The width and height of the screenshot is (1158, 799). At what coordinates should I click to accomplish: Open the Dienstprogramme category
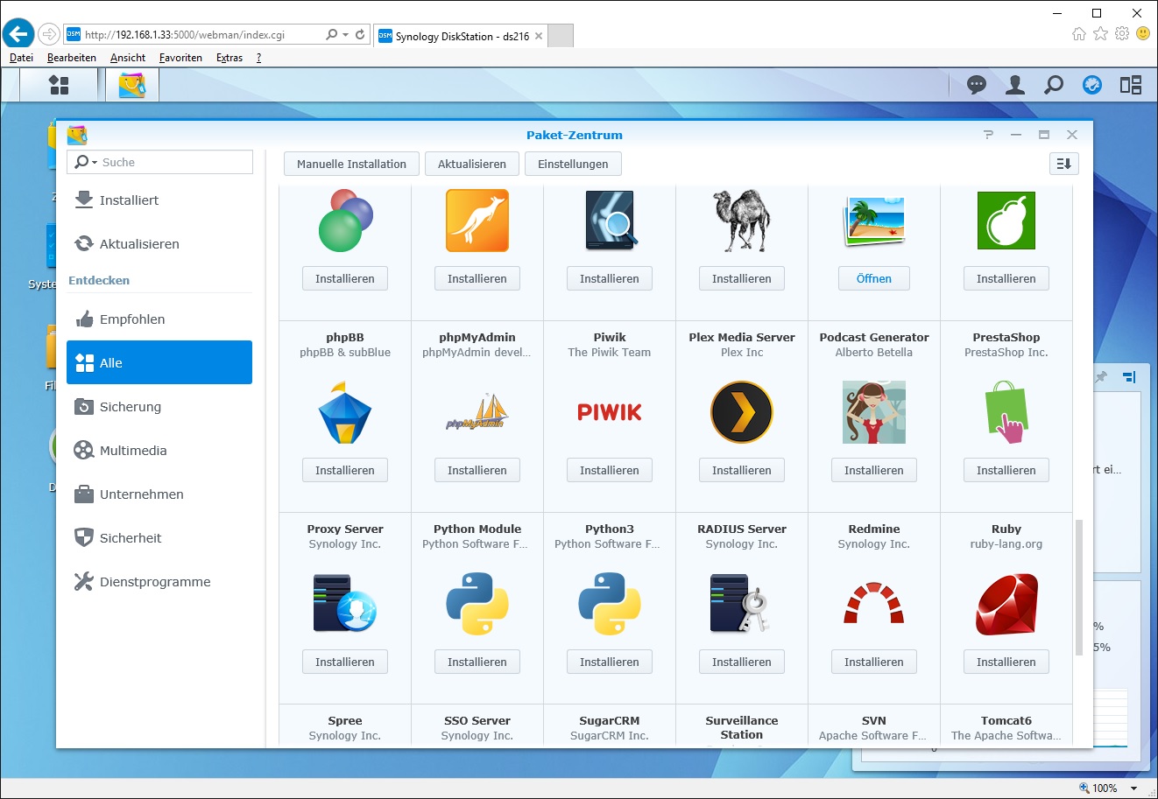159,582
